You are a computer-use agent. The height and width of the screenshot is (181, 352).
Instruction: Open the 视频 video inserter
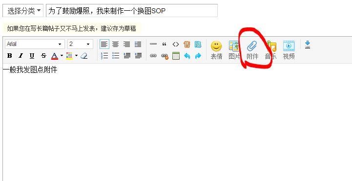pyautogui.click(x=289, y=50)
